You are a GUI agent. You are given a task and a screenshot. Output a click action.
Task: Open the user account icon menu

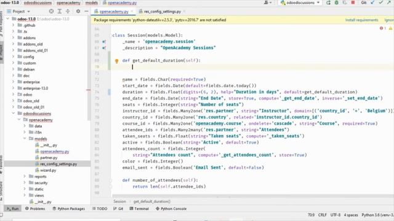click(x=267, y=2)
